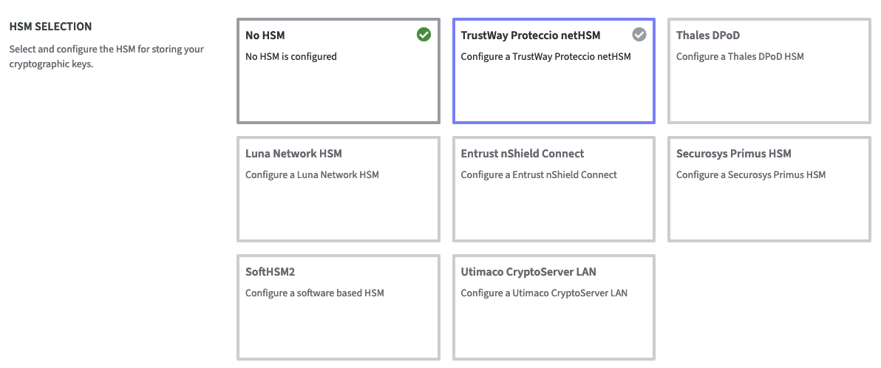Click the 'No HSM is configured' description
The image size is (881, 368).
click(291, 56)
